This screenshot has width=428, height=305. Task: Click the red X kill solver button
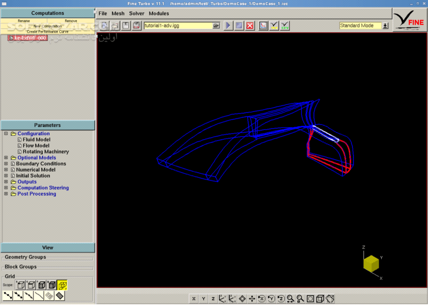coord(250,26)
